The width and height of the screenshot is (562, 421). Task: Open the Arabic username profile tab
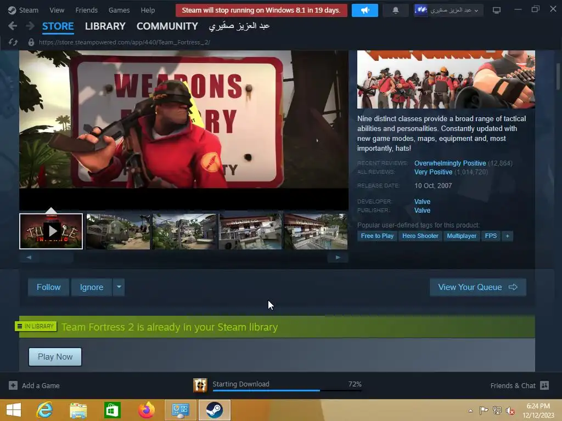(239, 26)
